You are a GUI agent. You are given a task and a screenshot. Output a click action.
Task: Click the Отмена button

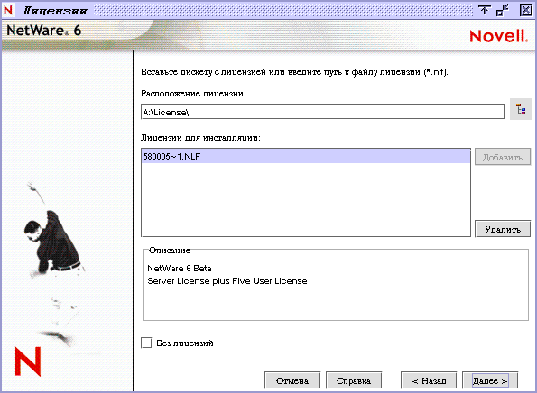point(292,380)
